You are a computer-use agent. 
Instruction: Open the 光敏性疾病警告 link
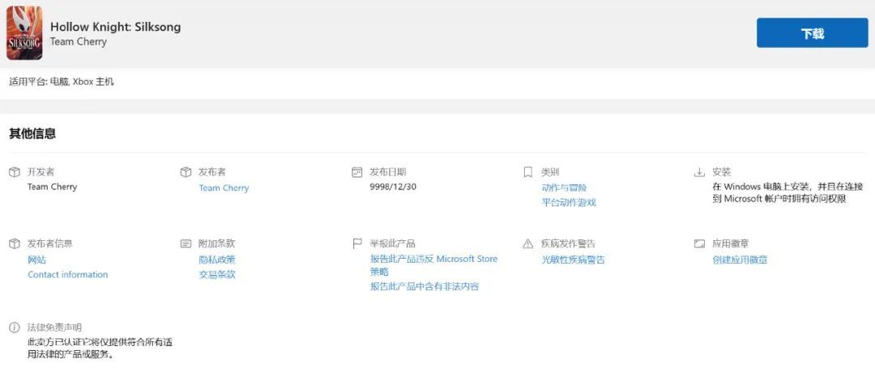click(573, 260)
